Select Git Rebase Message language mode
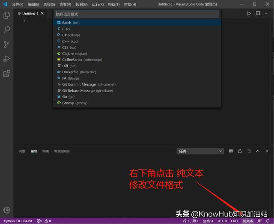The image size is (274, 224). [x=137, y=90]
